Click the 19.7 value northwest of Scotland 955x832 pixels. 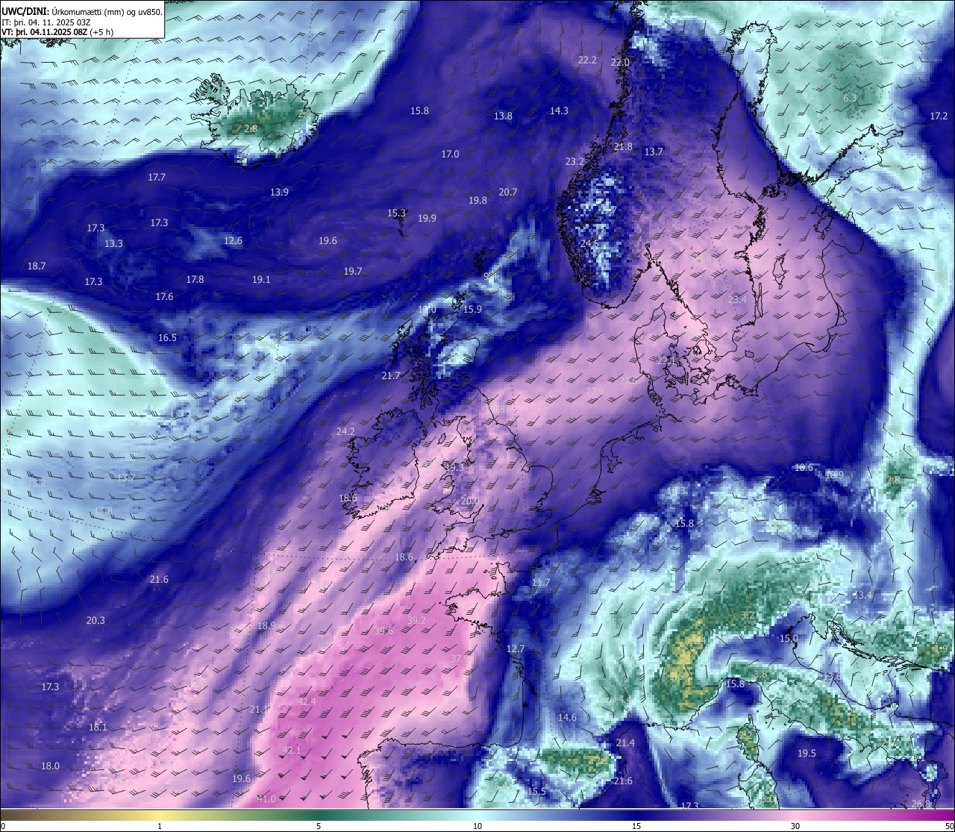point(353,271)
